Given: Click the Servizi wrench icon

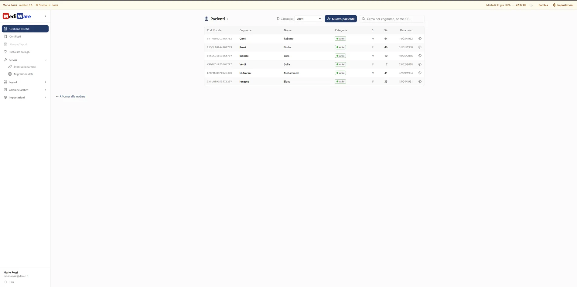Looking at the screenshot, I should click(x=5, y=60).
